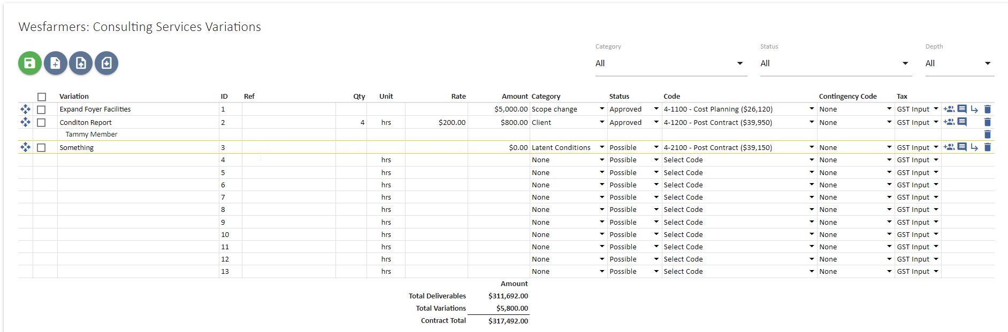Screen dimensions: 1008x332
Task: Add a member to Expand Foyer Facilities
Action: pyautogui.click(x=949, y=109)
